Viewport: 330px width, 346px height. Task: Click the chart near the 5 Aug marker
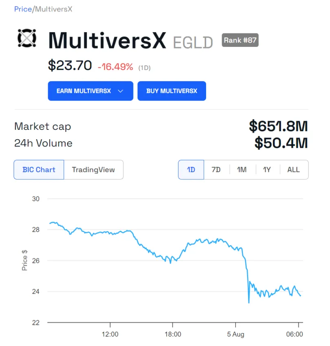coord(235,285)
